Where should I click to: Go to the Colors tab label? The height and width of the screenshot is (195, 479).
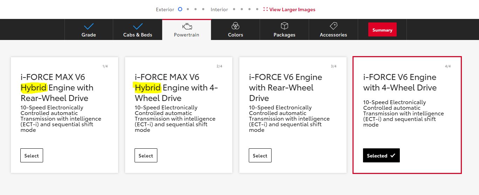pyautogui.click(x=235, y=35)
